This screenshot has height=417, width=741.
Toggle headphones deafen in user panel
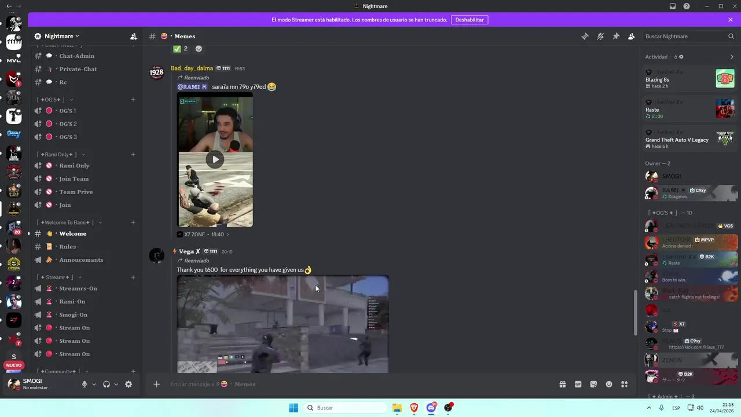point(107,384)
